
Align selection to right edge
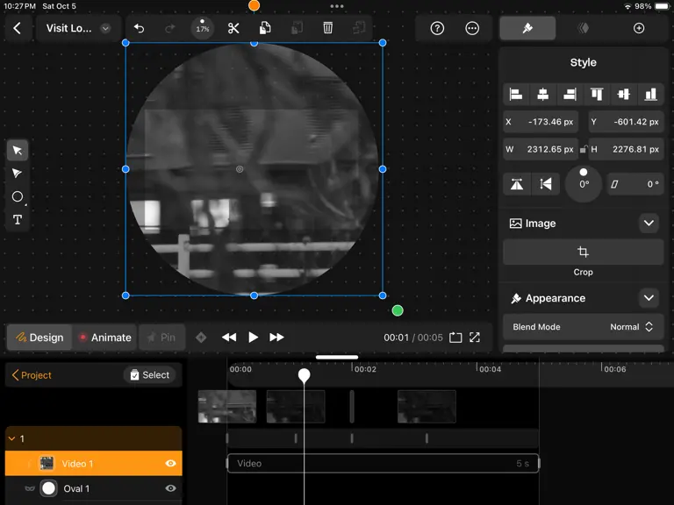pos(570,94)
